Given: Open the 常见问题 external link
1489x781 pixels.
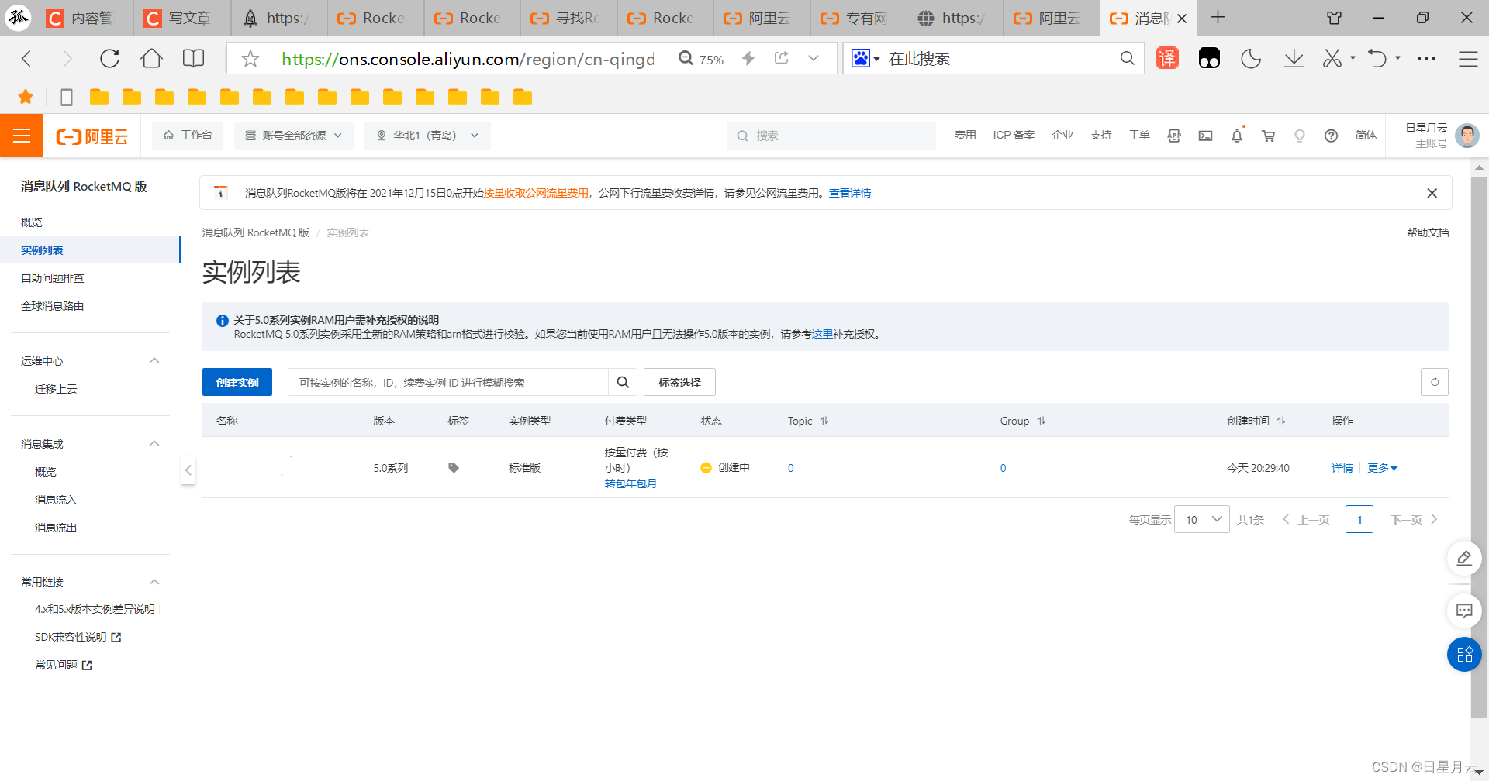Looking at the screenshot, I should pyautogui.click(x=64, y=665).
